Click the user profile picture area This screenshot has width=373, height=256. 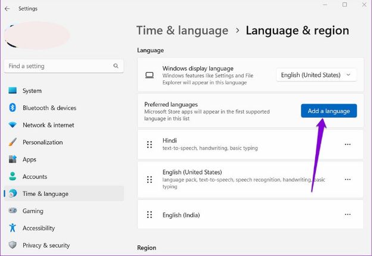(x=37, y=35)
